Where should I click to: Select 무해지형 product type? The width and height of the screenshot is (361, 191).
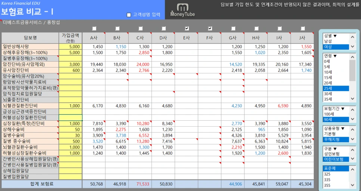(x=336, y=139)
